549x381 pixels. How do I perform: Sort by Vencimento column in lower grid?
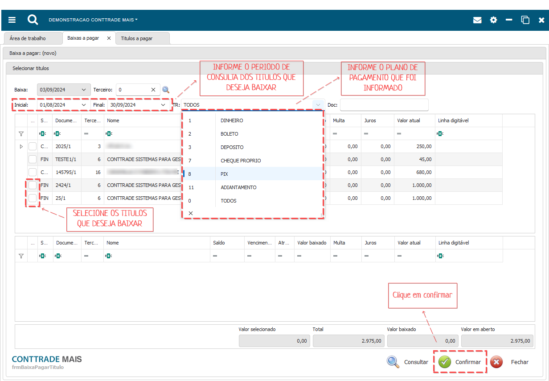[259, 243]
